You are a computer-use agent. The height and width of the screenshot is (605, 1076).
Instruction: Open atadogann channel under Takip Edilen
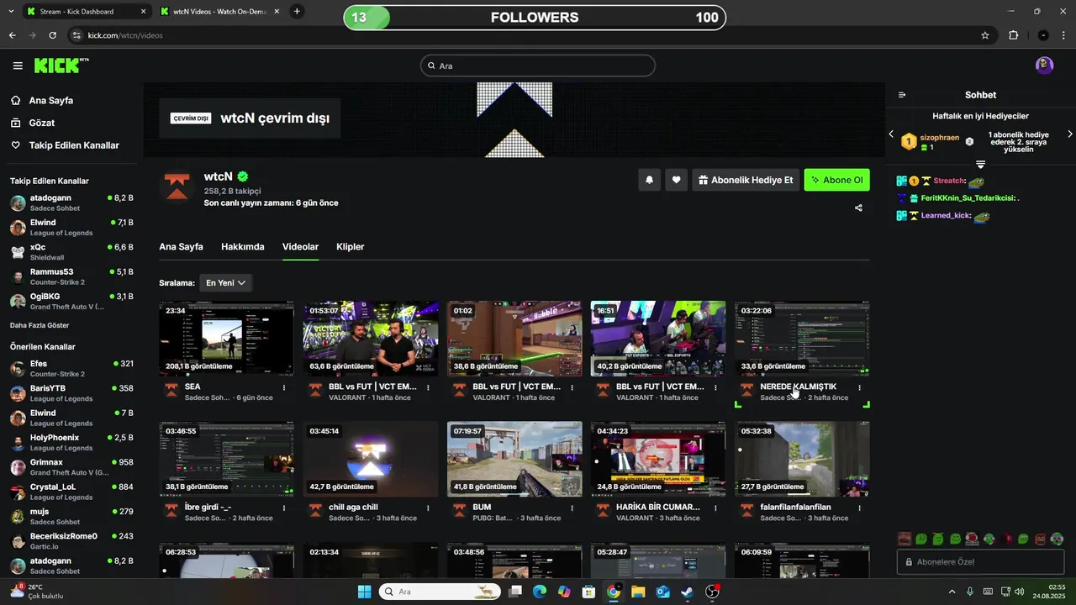click(x=71, y=203)
